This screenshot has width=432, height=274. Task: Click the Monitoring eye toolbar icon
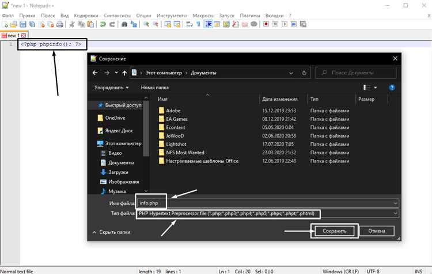254,24
